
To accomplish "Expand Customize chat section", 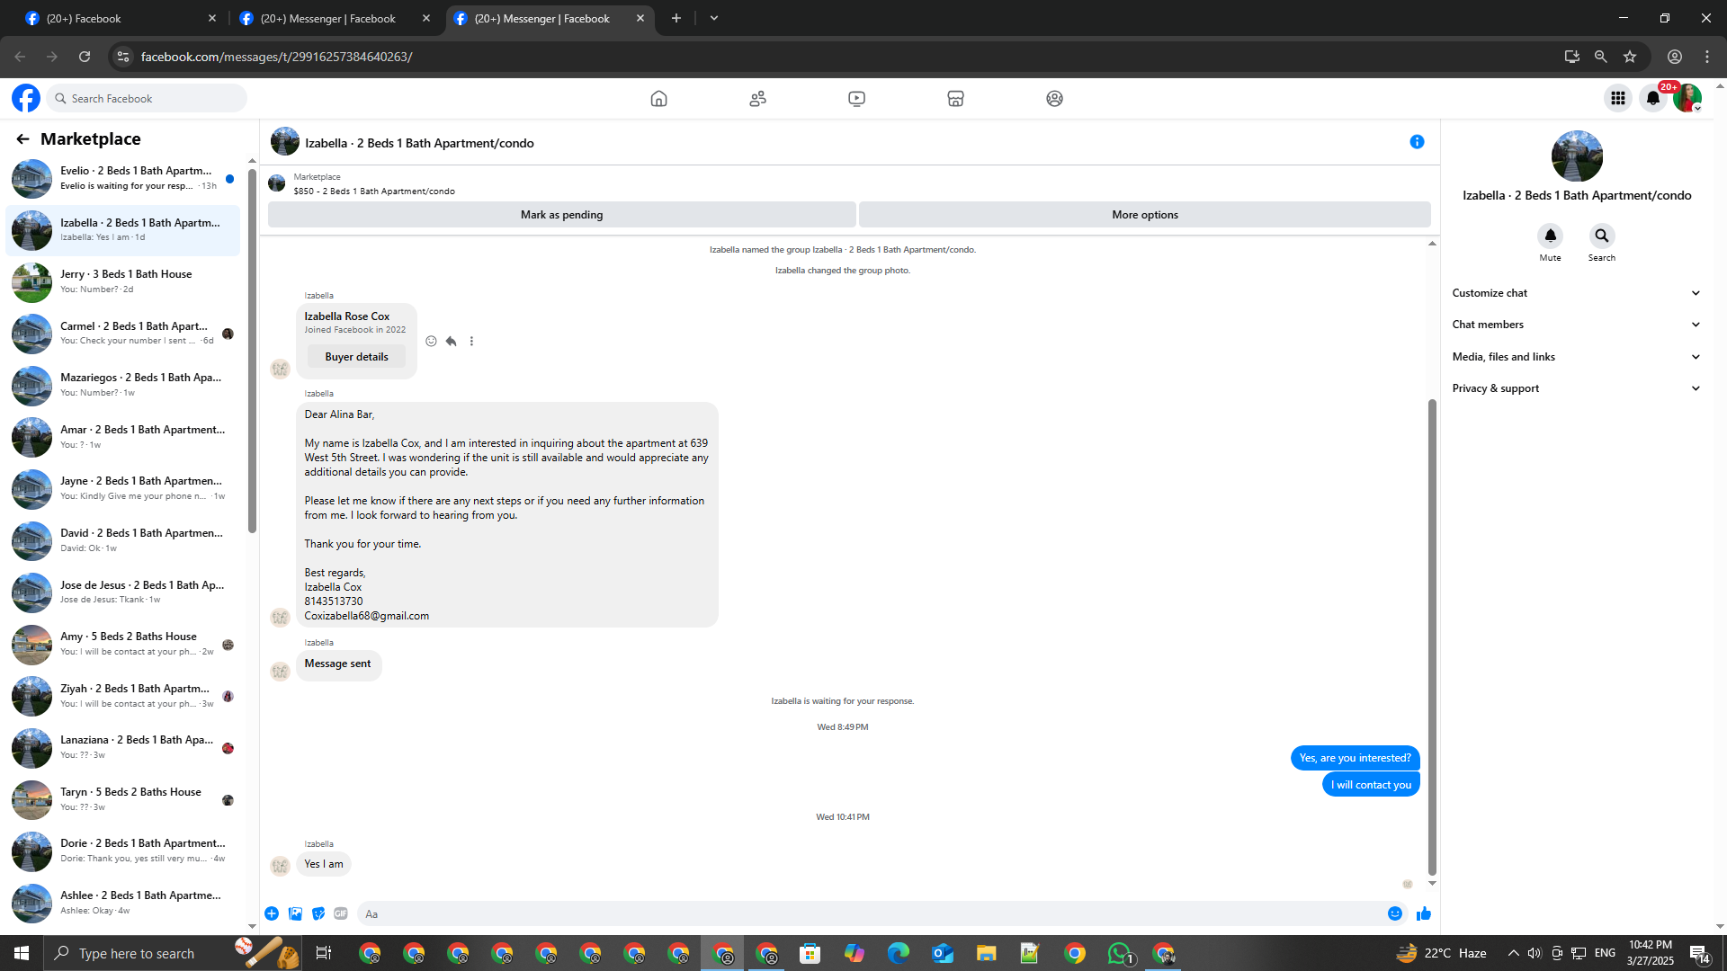I will pos(1576,293).
